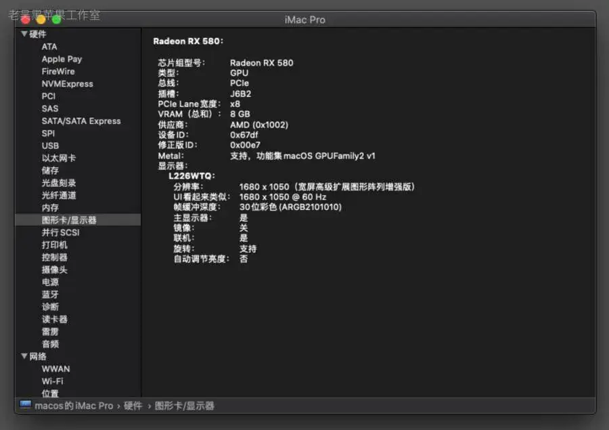Select PCI sidebar item

(x=49, y=96)
